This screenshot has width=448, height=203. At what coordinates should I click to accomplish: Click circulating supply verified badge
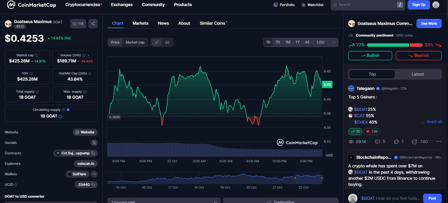pyautogui.click(x=68, y=110)
